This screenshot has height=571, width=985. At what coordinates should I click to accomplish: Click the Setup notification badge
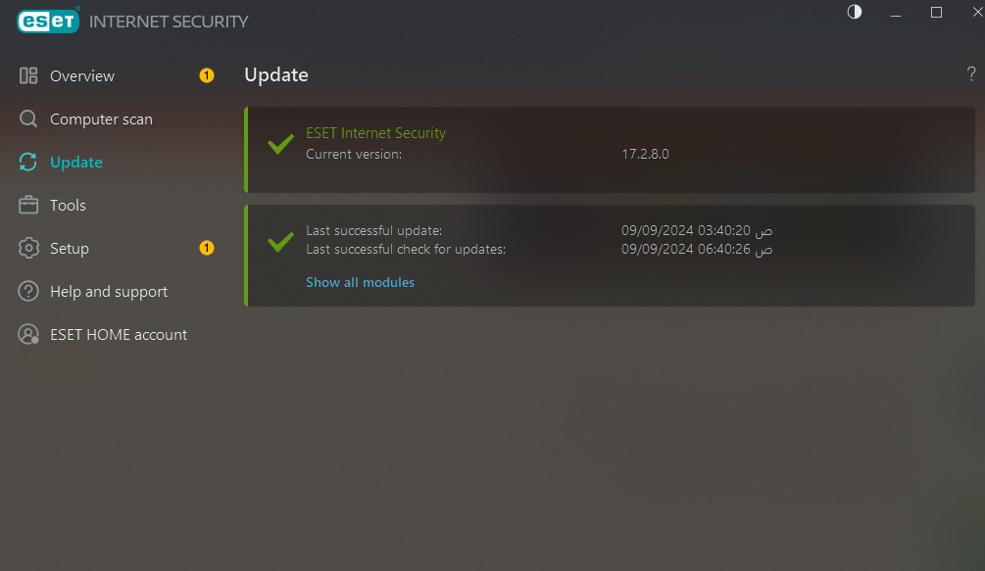coord(207,248)
